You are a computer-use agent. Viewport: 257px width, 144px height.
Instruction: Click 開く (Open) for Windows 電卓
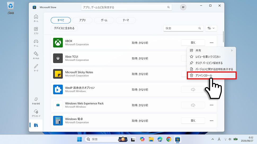tap(193, 121)
